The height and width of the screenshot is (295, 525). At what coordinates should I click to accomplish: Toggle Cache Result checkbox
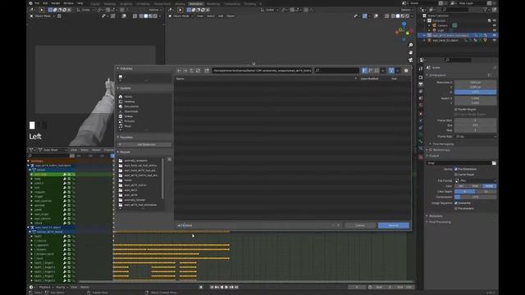pos(456,175)
